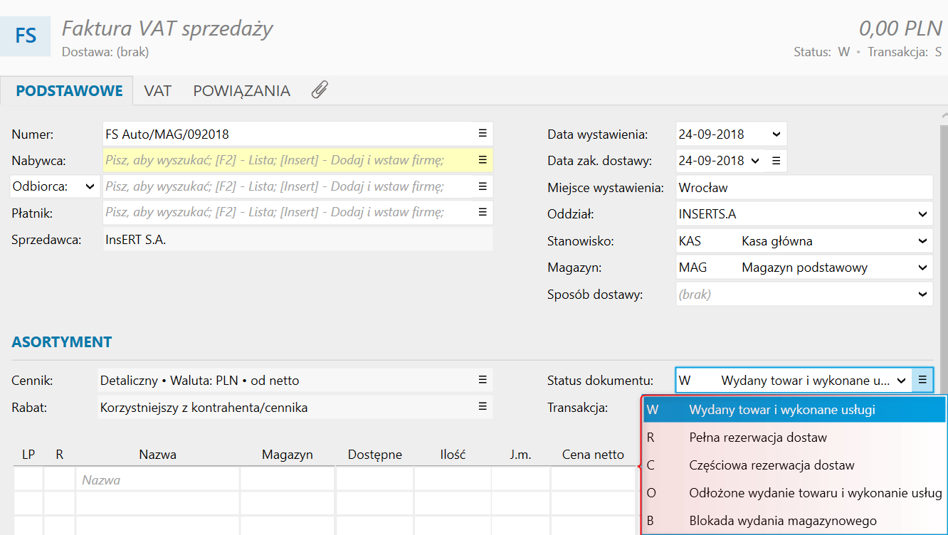The height and width of the screenshot is (535, 948).
Task: Click the Faktura VAT sprzedaży title
Action: pyautogui.click(x=167, y=28)
